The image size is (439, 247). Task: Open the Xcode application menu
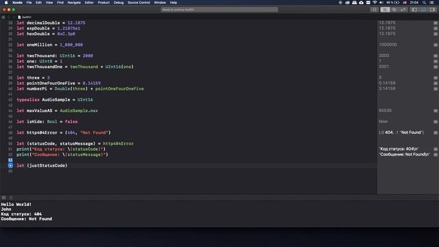point(17,3)
